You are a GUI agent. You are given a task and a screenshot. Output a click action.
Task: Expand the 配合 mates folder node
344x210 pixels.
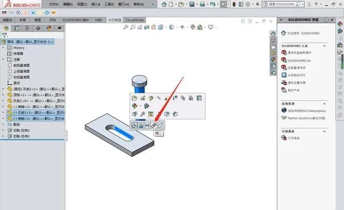3,124
